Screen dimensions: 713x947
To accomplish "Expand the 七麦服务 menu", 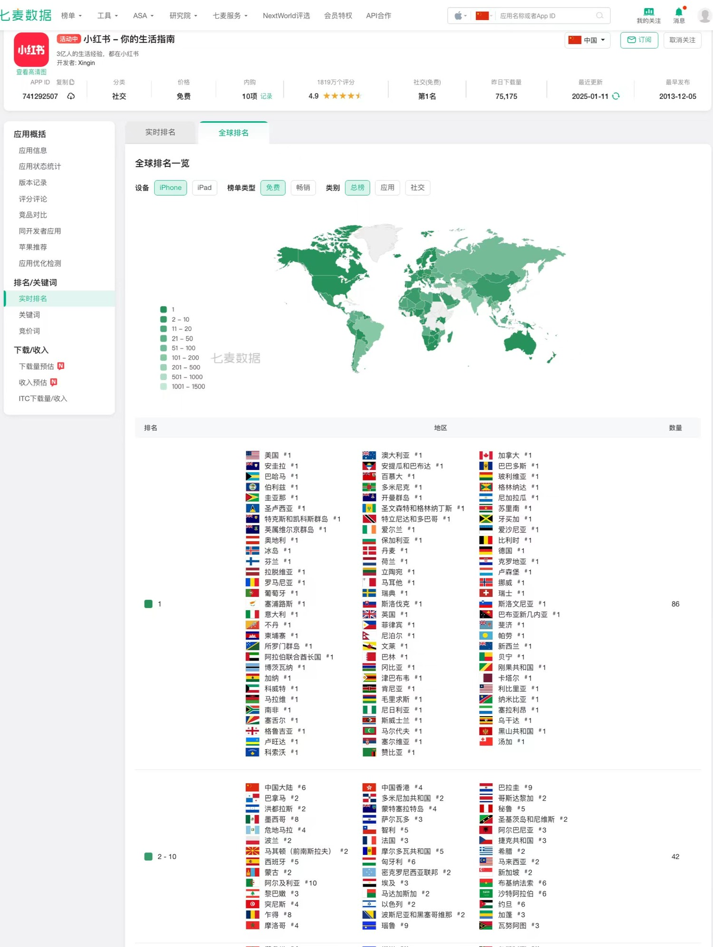I will click(230, 16).
